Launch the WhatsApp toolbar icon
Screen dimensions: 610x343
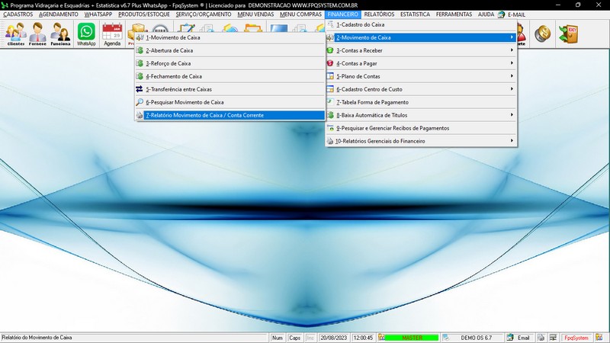point(86,34)
